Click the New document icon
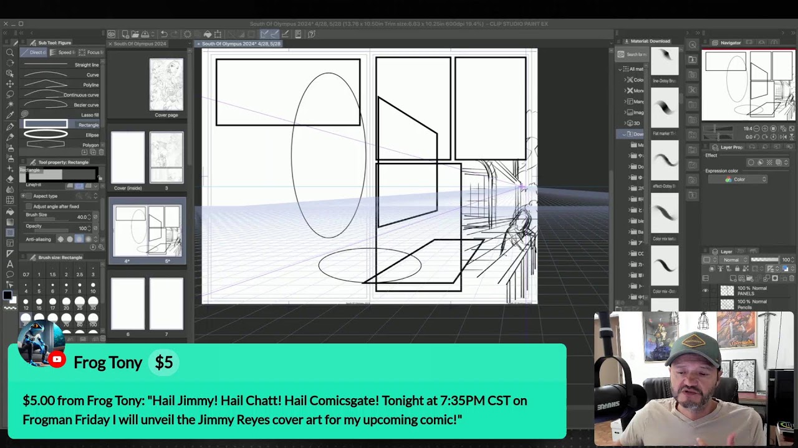The height and width of the screenshot is (448, 798). (x=125, y=34)
